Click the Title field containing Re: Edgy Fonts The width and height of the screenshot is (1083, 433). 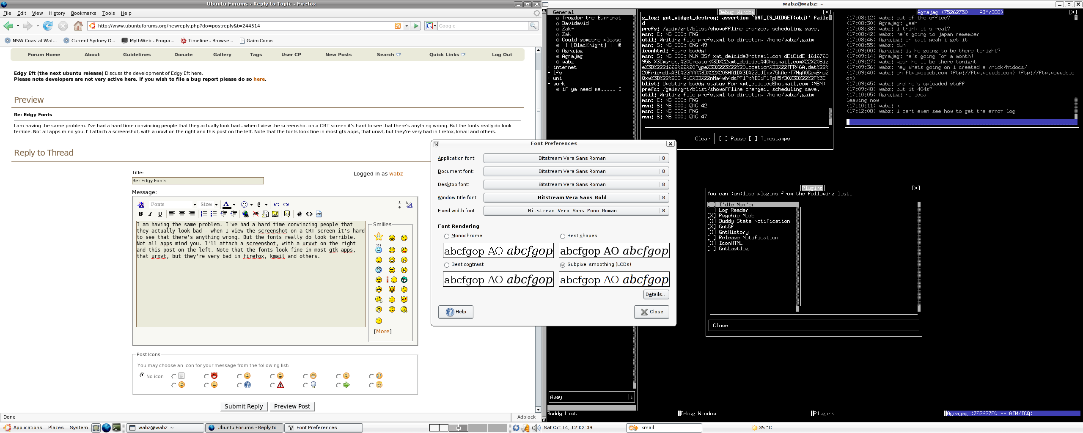(x=198, y=181)
